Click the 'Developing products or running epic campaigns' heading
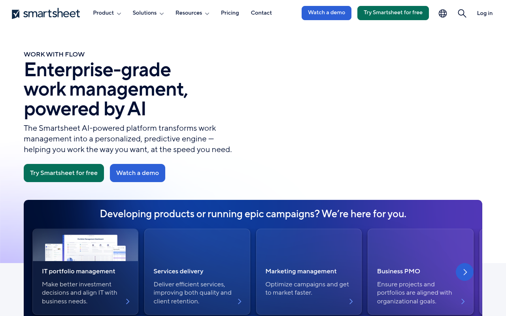 (x=253, y=214)
